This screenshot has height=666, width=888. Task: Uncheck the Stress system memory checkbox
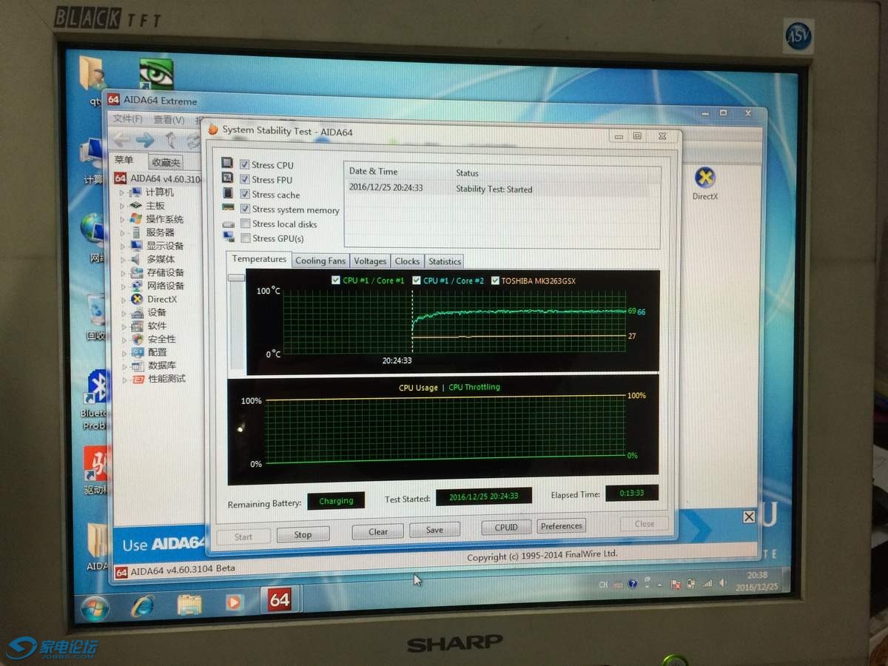pos(246,209)
